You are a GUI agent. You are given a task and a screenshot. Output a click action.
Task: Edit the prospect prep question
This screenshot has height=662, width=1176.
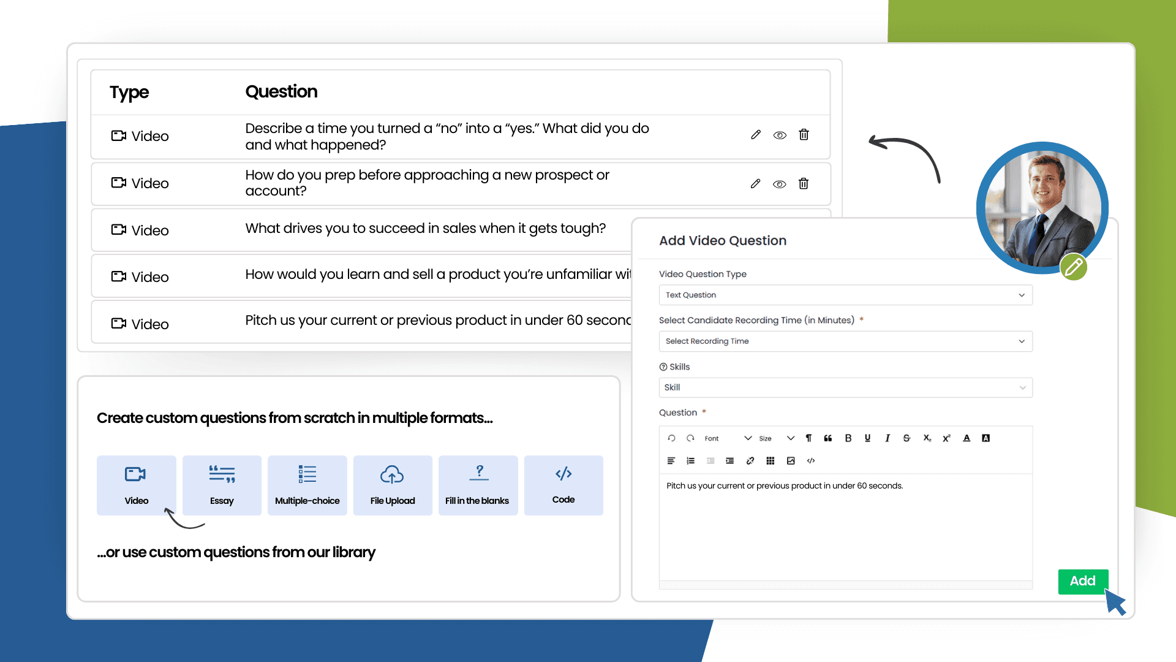(x=755, y=184)
